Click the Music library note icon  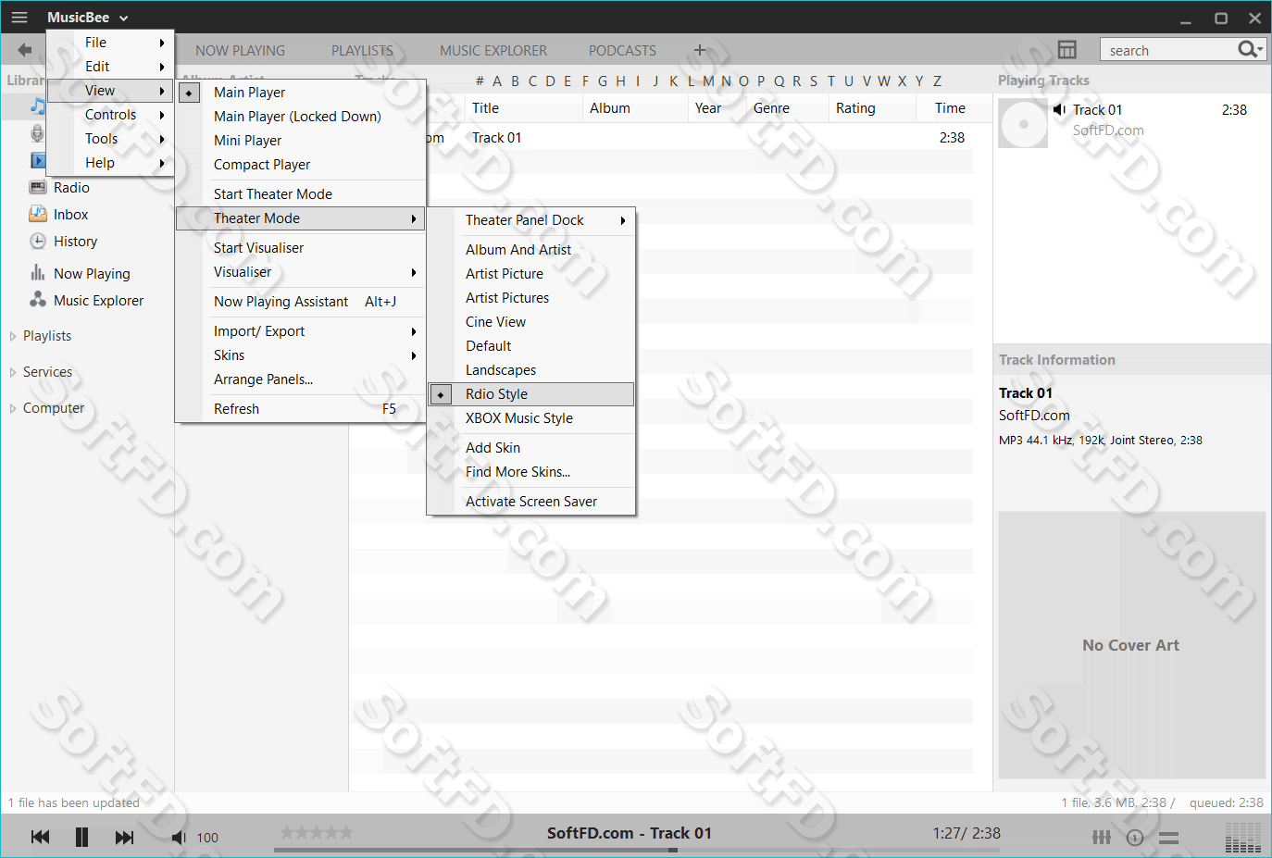37,106
